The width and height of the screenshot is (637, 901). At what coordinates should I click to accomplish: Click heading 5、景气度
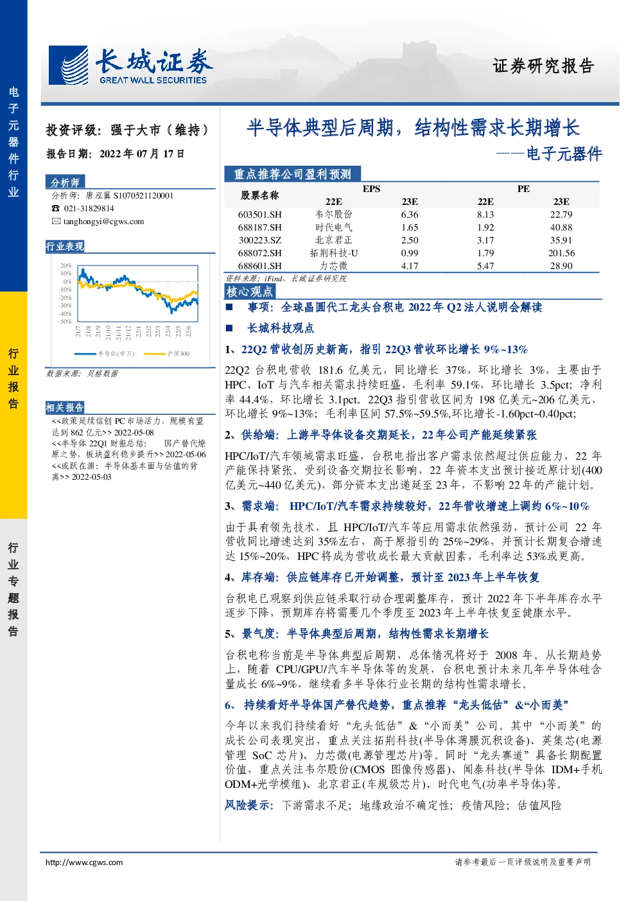pos(356,634)
